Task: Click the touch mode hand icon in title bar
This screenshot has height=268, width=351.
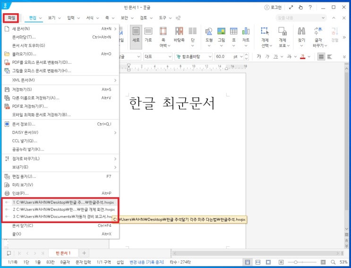Action: 300,8
